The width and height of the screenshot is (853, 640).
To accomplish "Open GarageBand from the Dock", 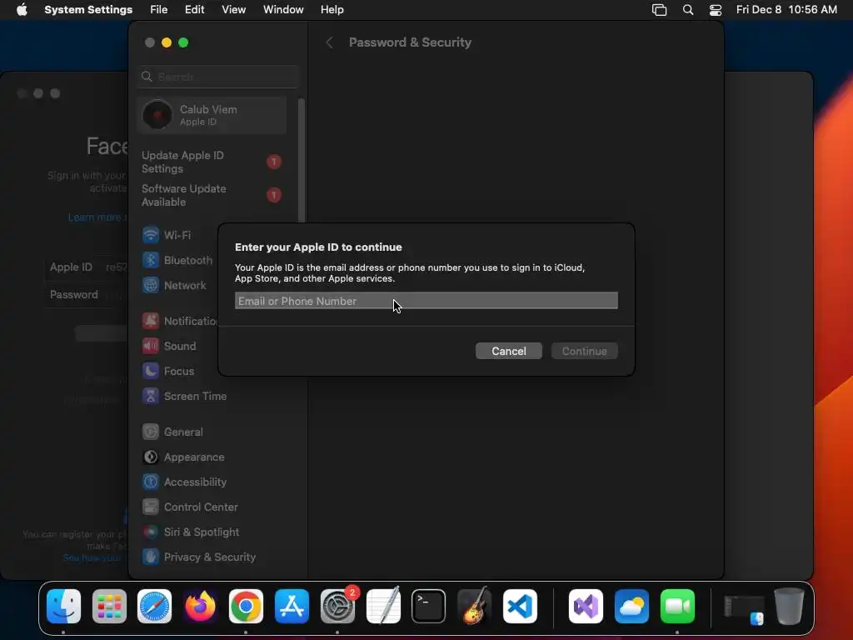I will click(474, 607).
